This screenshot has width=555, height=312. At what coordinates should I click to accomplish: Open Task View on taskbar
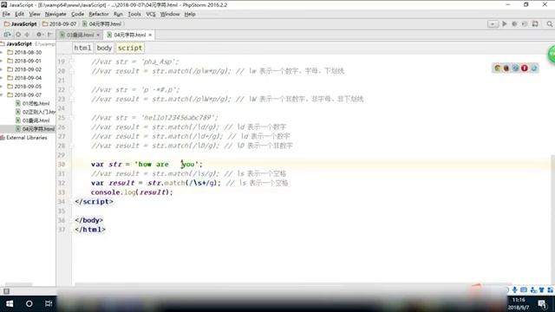coord(49,303)
